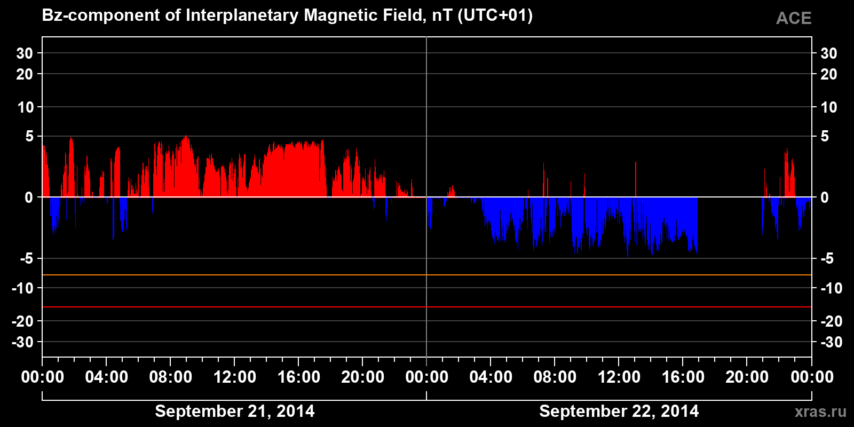Click the "-10" label on right axis
This screenshot has width=854, height=427.
tap(831, 288)
